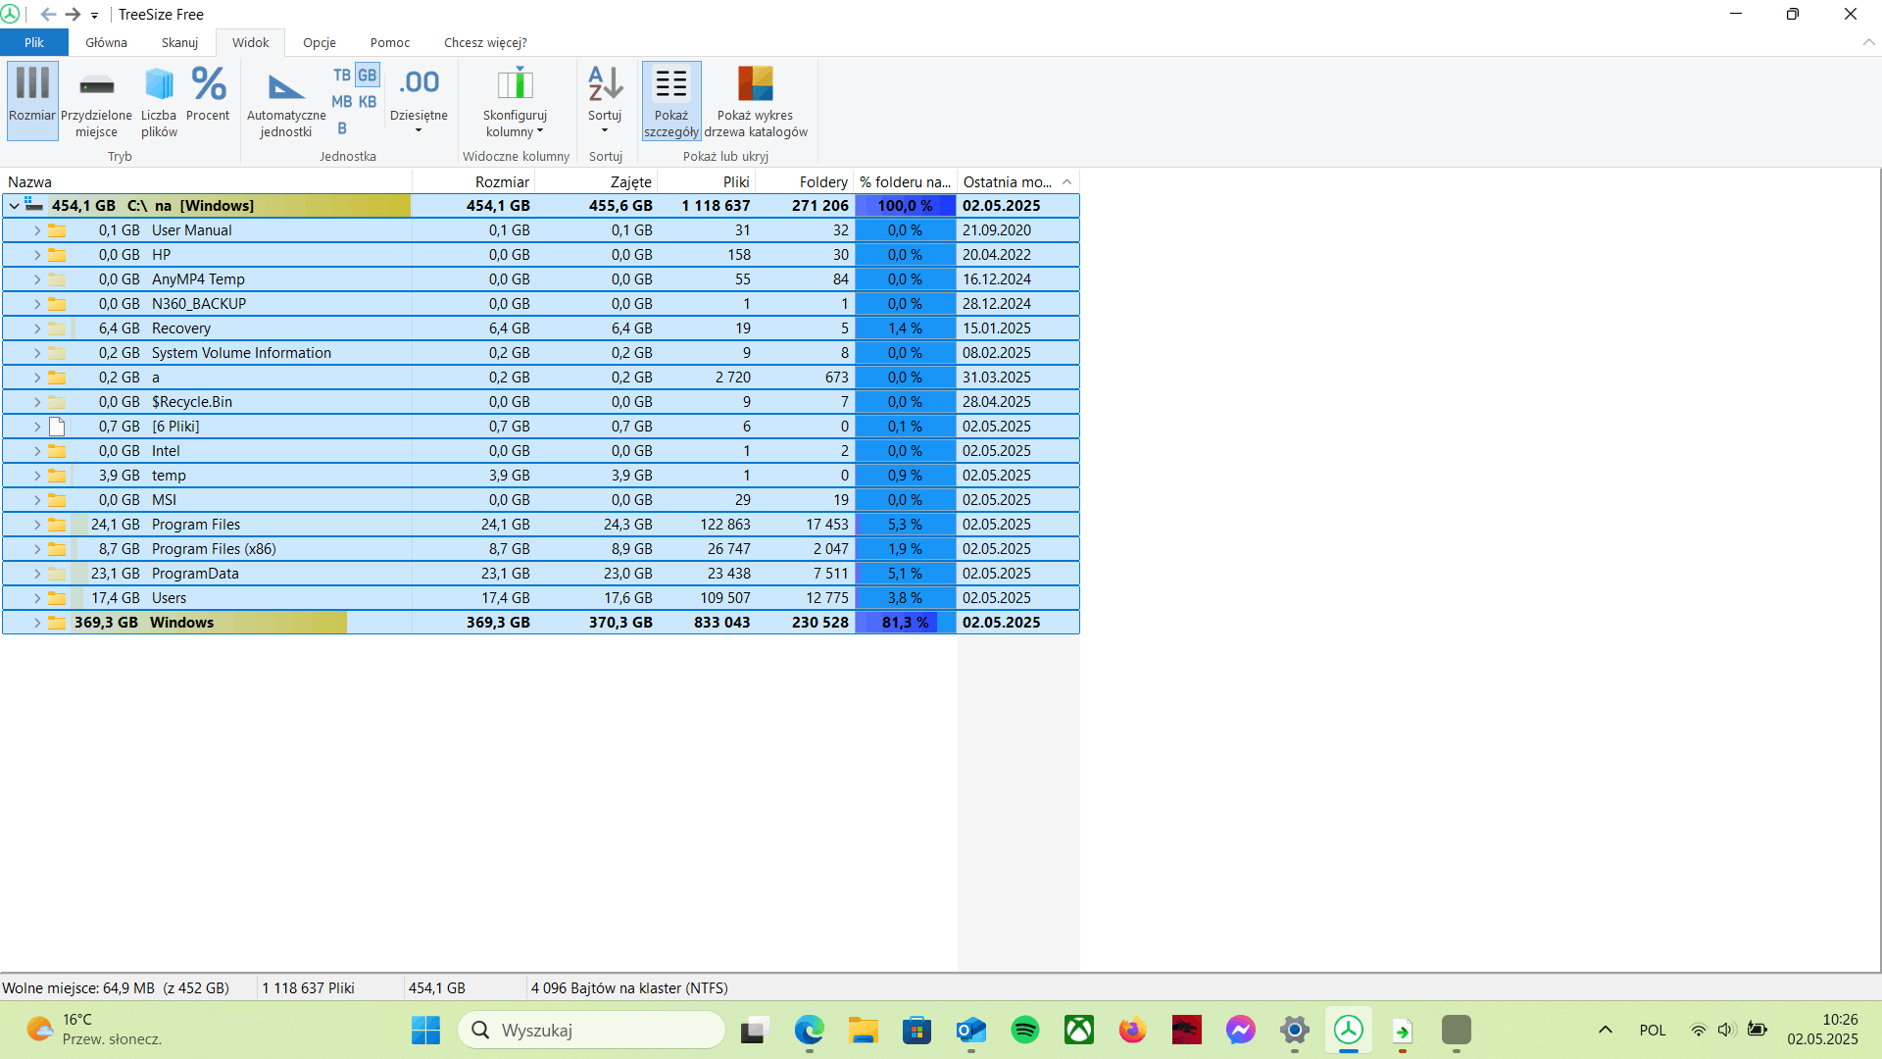This screenshot has height=1059, width=1882.
Task: Toggle the GB unit button
Action: (368, 76)
